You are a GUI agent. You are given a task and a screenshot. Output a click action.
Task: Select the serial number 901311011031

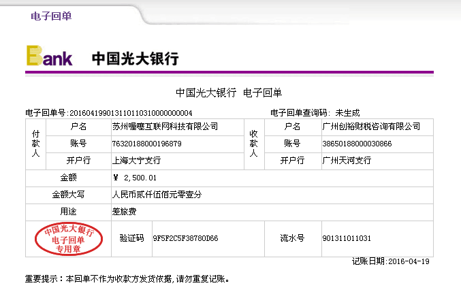click(x=346, y=239)
